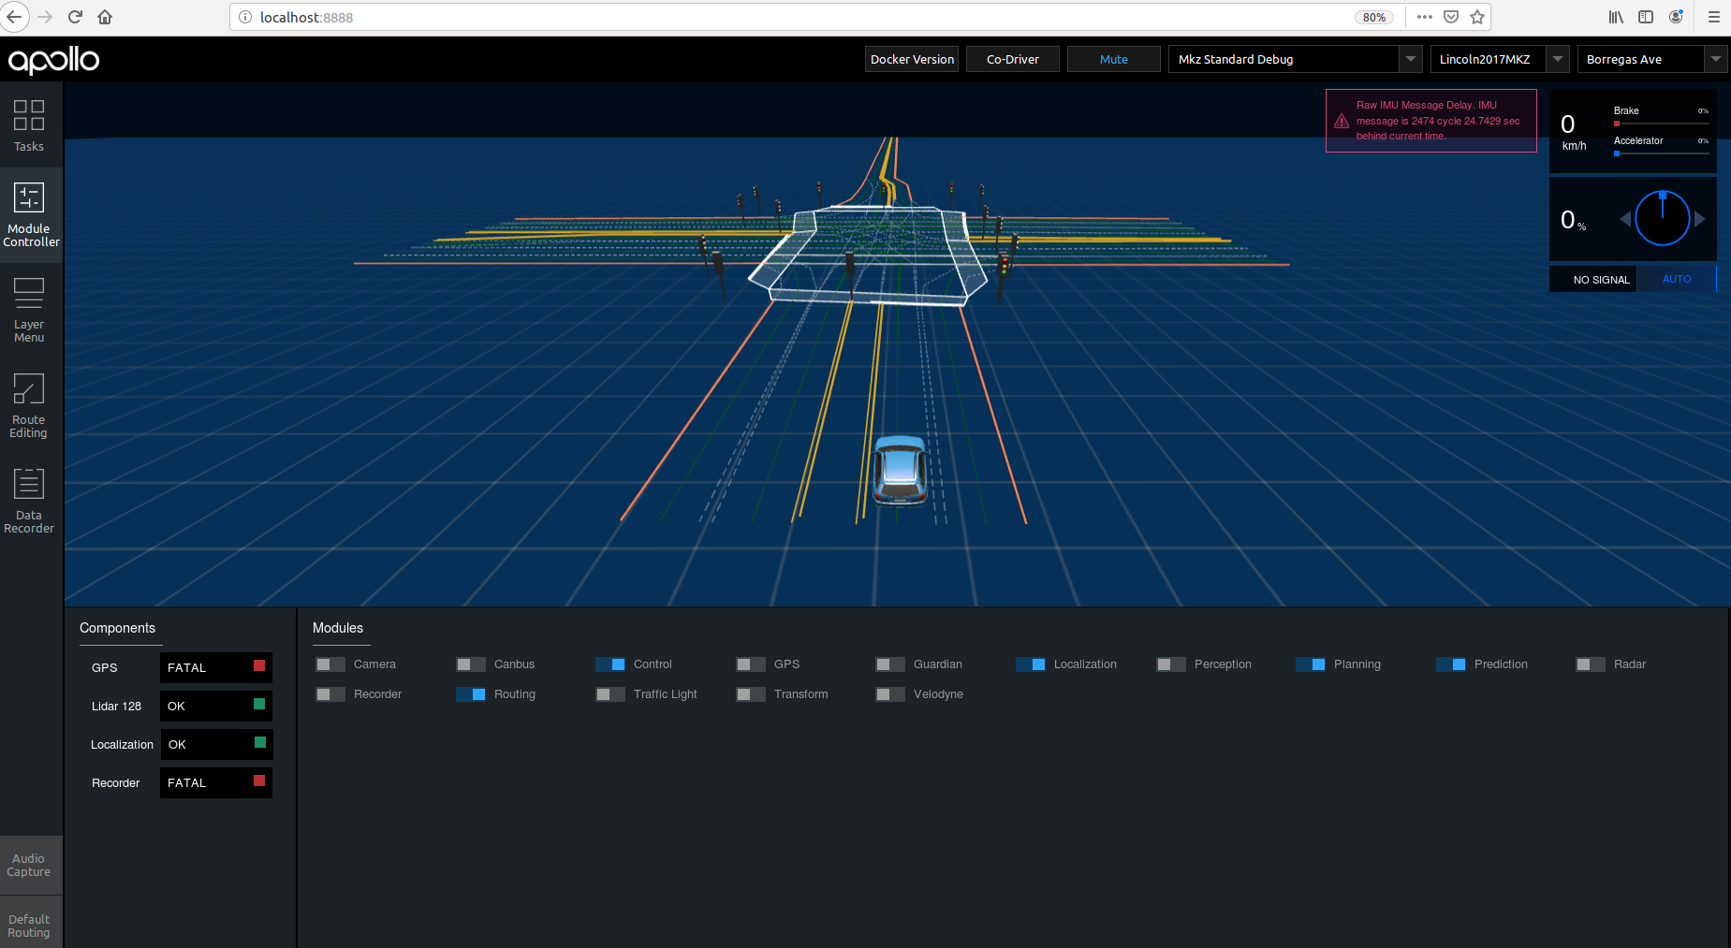
Task: Click the Accelerator percentage bar
Action: pos(1662,153)
